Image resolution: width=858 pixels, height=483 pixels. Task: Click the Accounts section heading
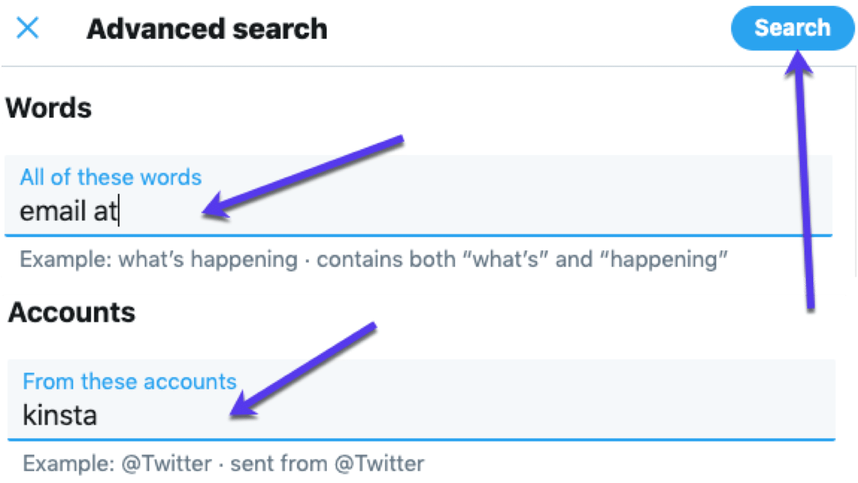(72, 312)
